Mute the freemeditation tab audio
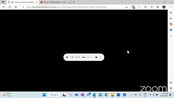The width and height of the screenshot is (174, 98). tap(13, 2)
